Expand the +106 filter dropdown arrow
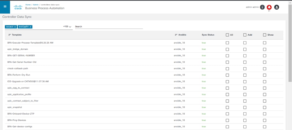This screenshot has height=130, width=292. click(70, 27)
